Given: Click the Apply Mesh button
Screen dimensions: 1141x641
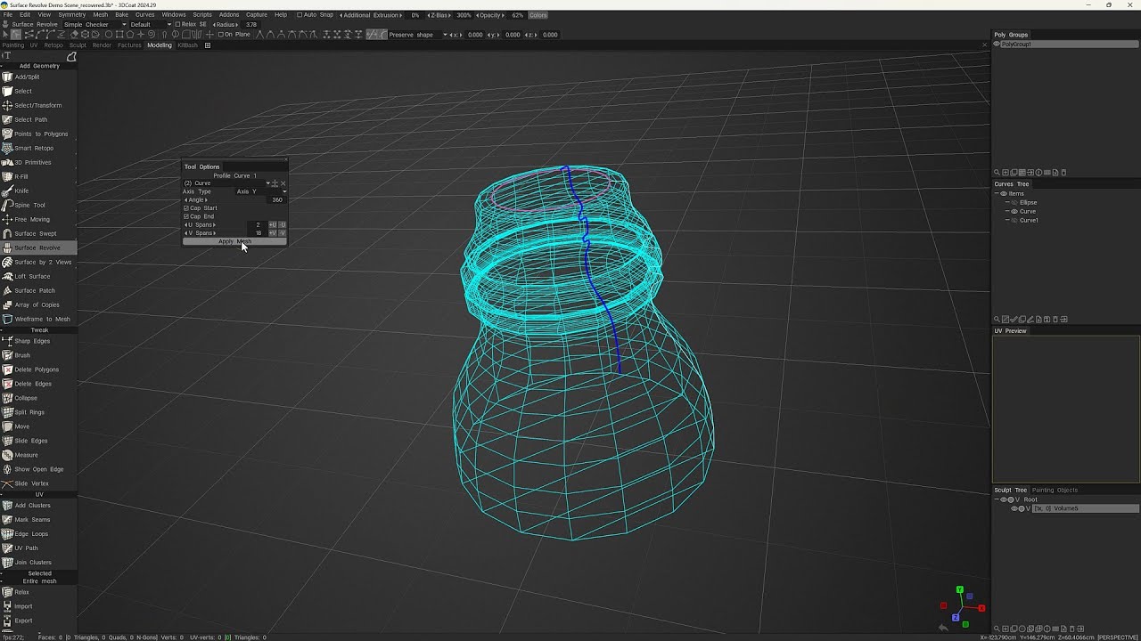Looking at the screenshot, I should (234, 241).
